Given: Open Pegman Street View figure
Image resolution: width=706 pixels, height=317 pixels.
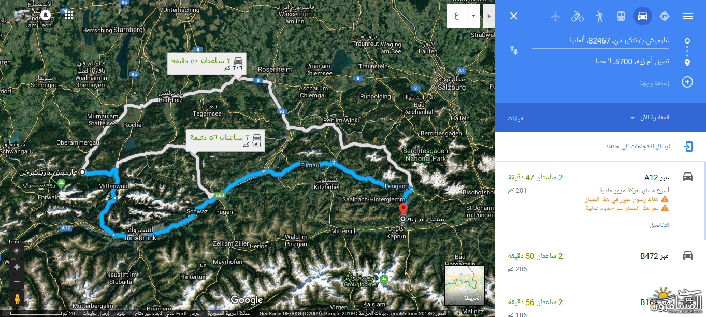Looking at the screenshot, I should coord(17,299).
